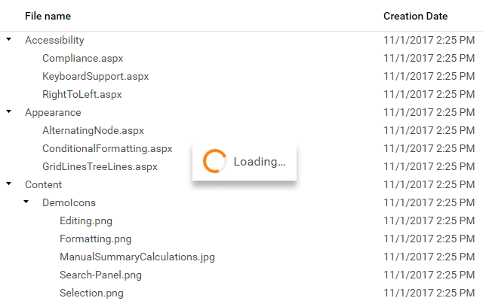
Task: Click ConditionalFormatting.aspx row
Action: 107,148
